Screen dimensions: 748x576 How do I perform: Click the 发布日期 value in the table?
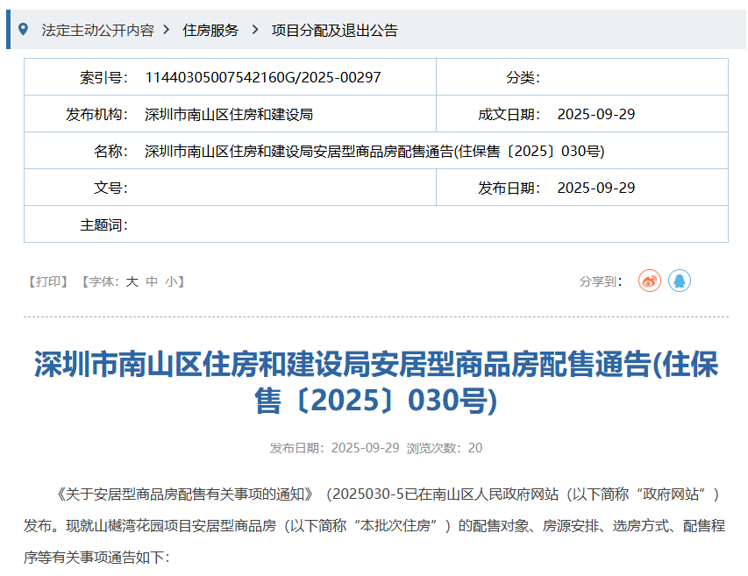pos(595,188)
